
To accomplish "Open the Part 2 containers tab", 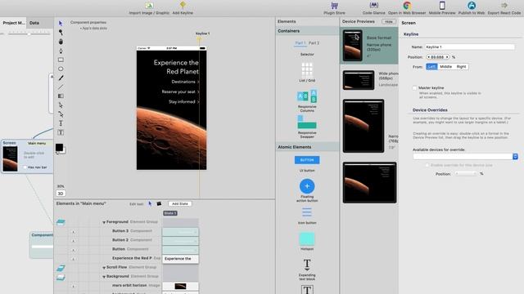I will click(x=314, y=43).
